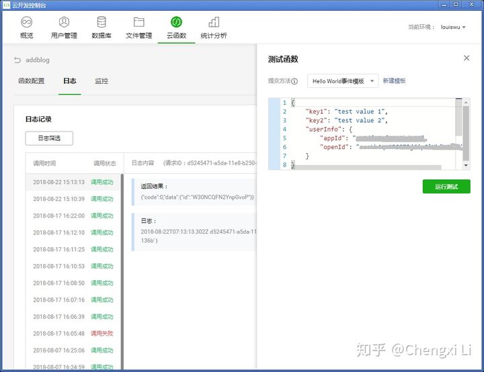Click the 运行测试 button
The width and height of the screenshot is (484, 372).
(x=446, y=187)
